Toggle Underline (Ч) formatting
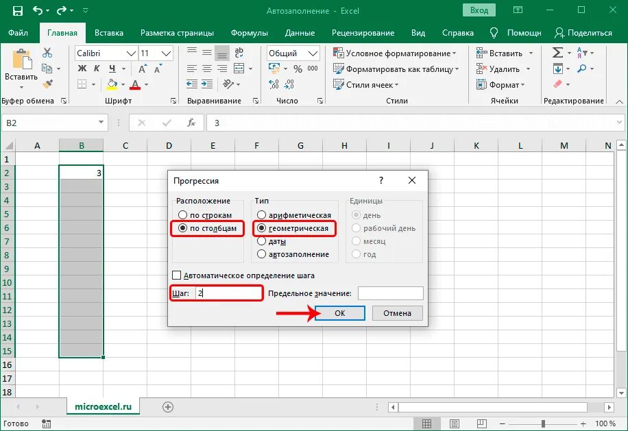Viewport: 628px width, 431px height. click(x=112, y=69)
